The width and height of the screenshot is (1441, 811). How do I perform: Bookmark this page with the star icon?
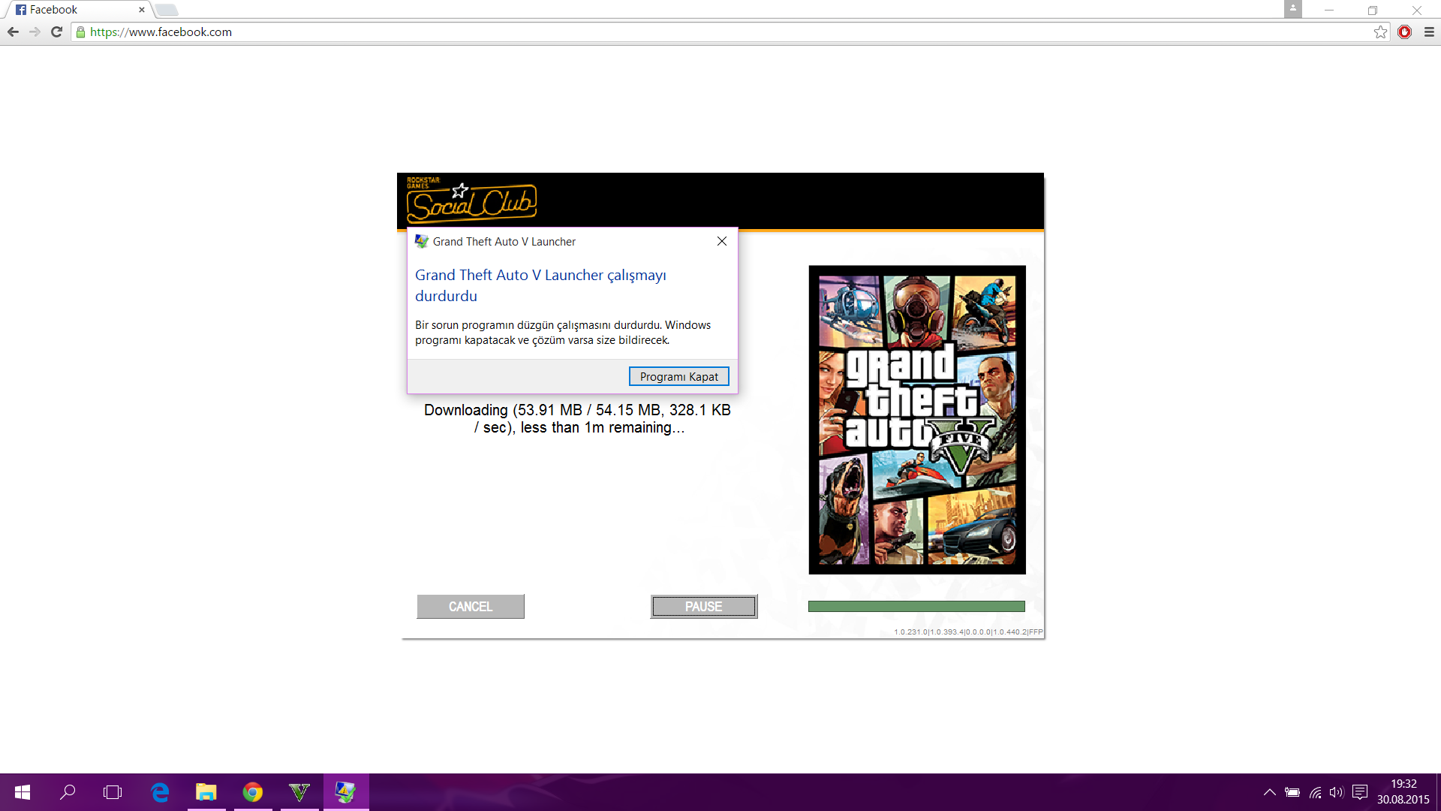pyautogui.click(x=1380, y=32)
